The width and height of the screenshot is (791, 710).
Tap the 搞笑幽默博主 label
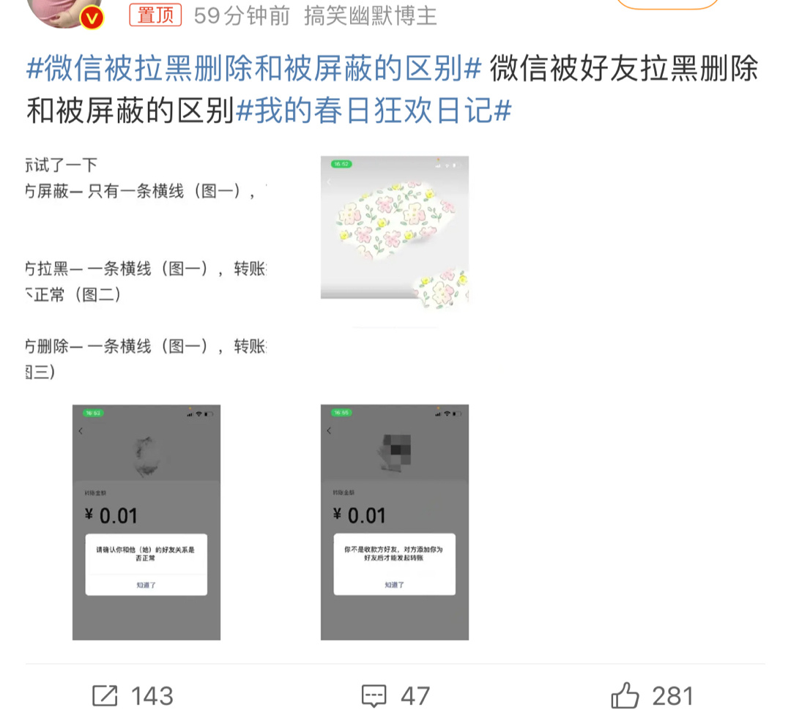[x=371, y=16]
